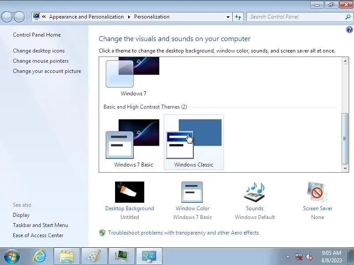Choose the Windows 7 Aero theme

(133, 77)
